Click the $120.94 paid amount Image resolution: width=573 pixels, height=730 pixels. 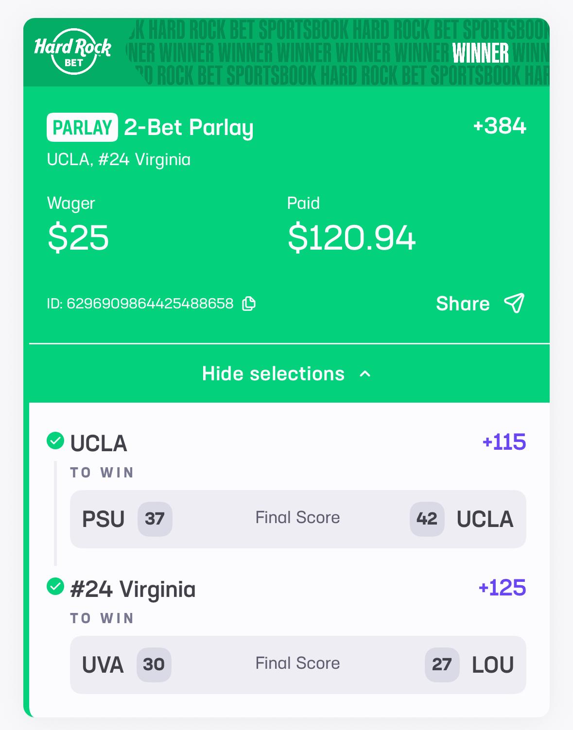point(351,238)
